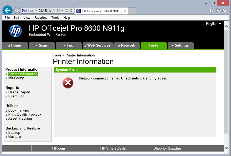
Task: Open the Help menu
Action: click(67, 18)
